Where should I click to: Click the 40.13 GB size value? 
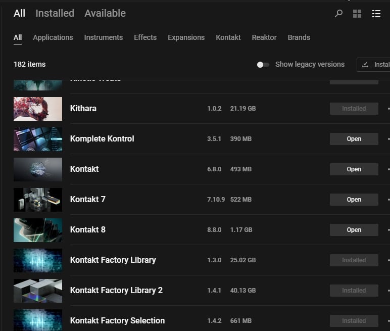pyautogui.click(x=243, y=291)
